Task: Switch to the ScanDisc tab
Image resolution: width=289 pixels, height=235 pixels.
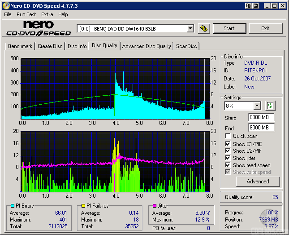Action: click(x=186, y=46)
